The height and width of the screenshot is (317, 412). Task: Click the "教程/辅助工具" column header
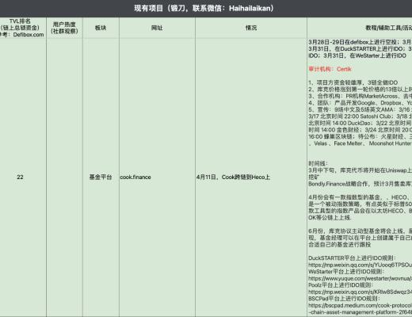360,28
